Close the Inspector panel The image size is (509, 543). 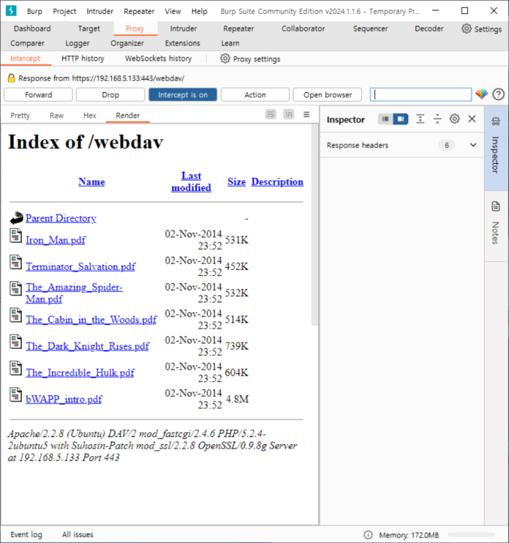pyautogui.click(x=472, y=118)
